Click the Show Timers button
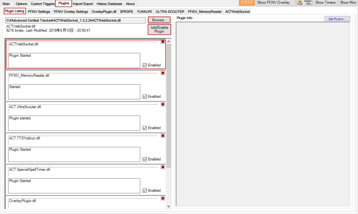Image resolution: width=358 pixels, height=214 pixels. coord(325,2)
